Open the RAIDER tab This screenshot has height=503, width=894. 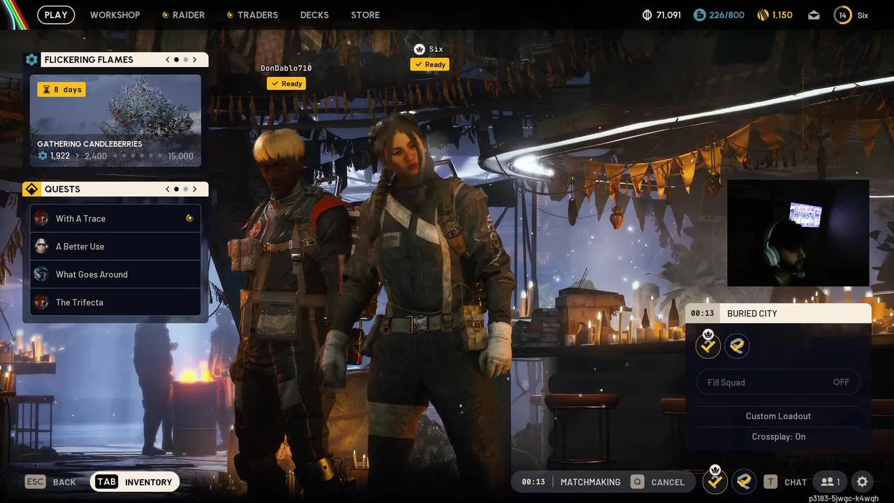tap(184, 15)
